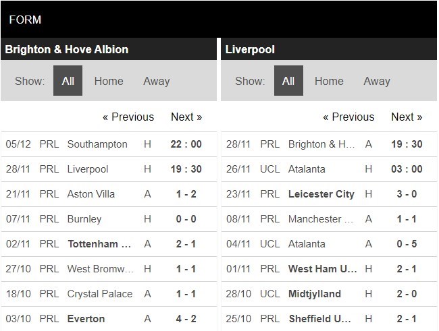Load Next Liverpool fixtures page
This screenshot has height=331, width=439.
(407, 117)
